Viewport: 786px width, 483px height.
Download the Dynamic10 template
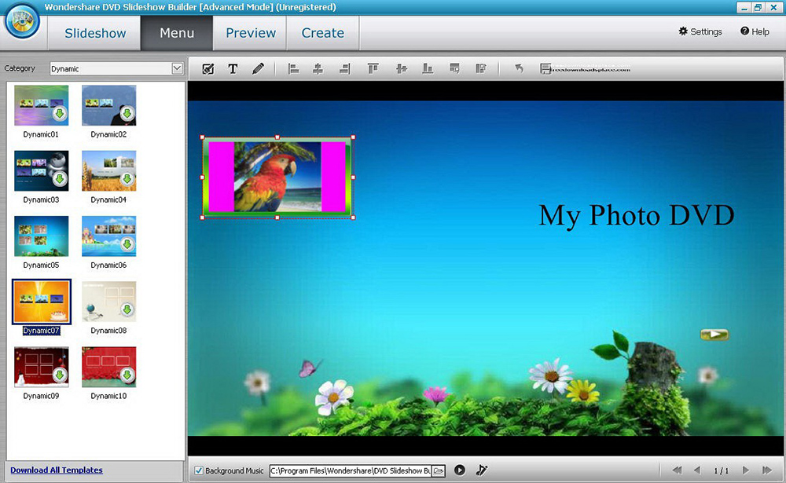pos(126,376)
